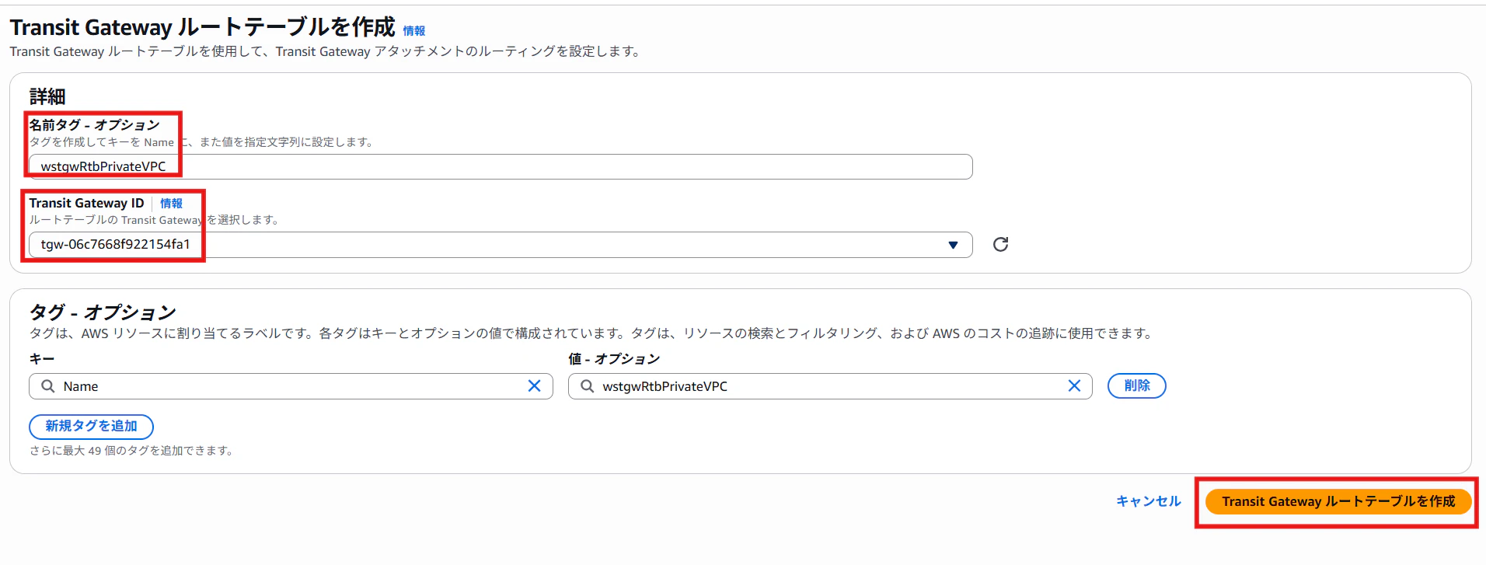
Task: Focus the tag key search field
Action: click(291, 386)
